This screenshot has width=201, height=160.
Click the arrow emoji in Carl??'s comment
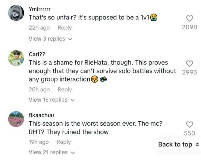click(103, 79)
